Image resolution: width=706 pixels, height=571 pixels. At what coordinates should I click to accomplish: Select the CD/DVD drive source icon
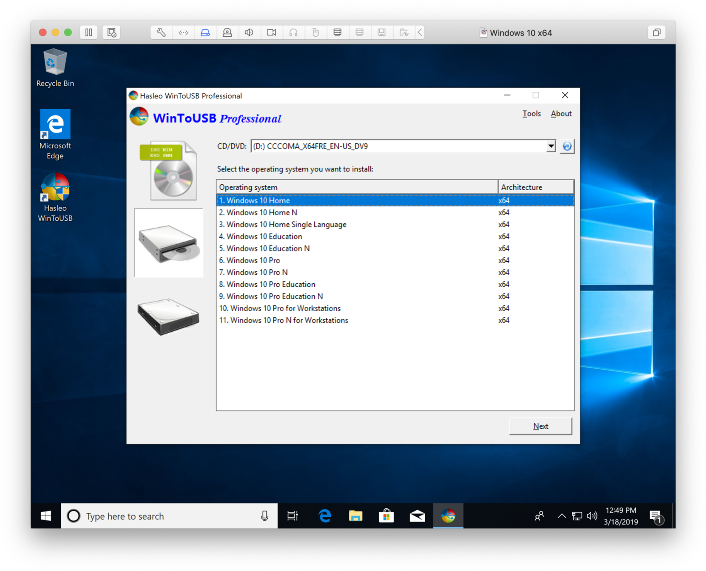click(169, 243)
